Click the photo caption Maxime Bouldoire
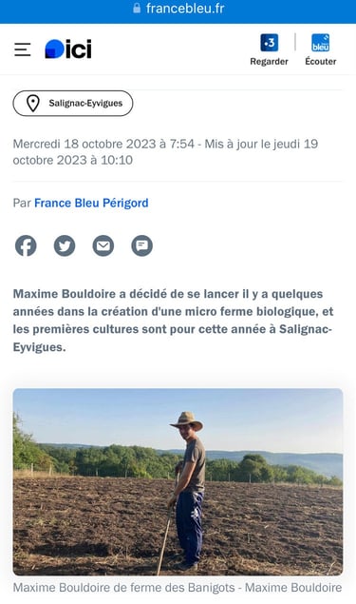Screen dimensions: 356x604 [x=178, y=588]
